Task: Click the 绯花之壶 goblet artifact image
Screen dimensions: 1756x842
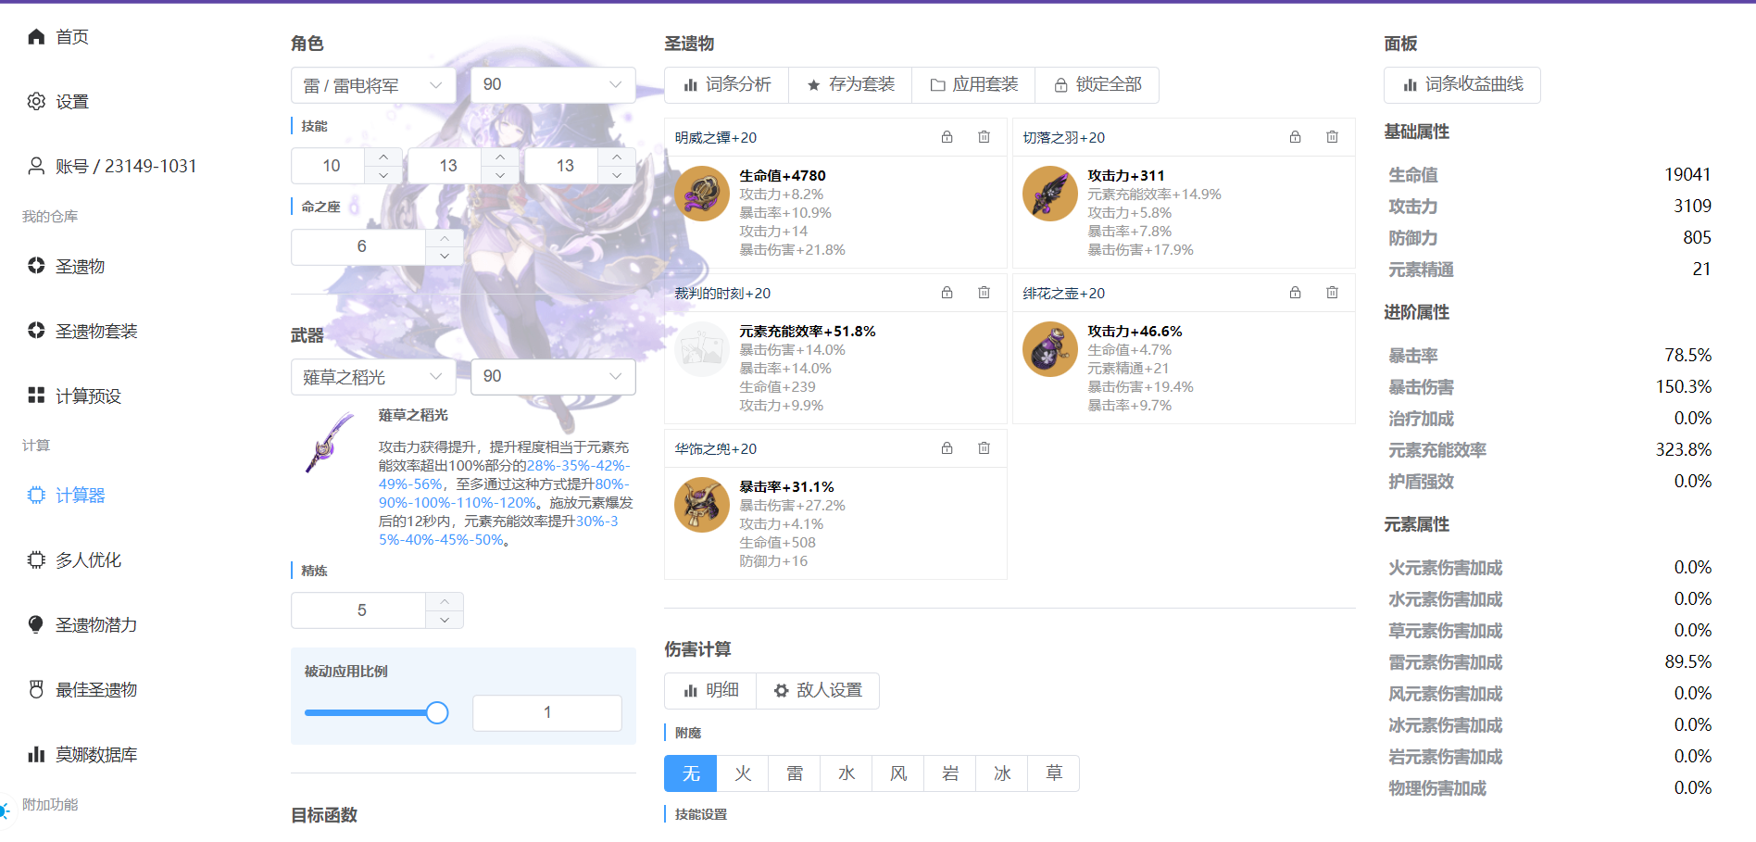Action: (x=1050, y=349)
